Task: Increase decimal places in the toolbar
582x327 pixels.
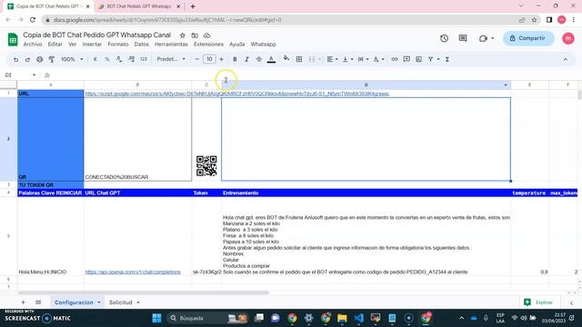Action: [x=131, y=59]
